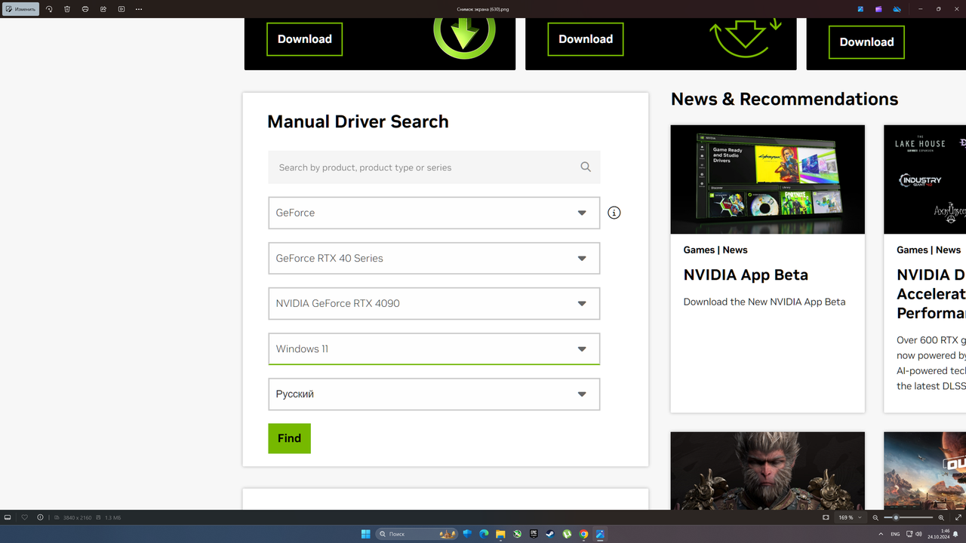The image size is (966, 543).
Task: Open Google Chrome from the taskbar
Action: point(583,534)
